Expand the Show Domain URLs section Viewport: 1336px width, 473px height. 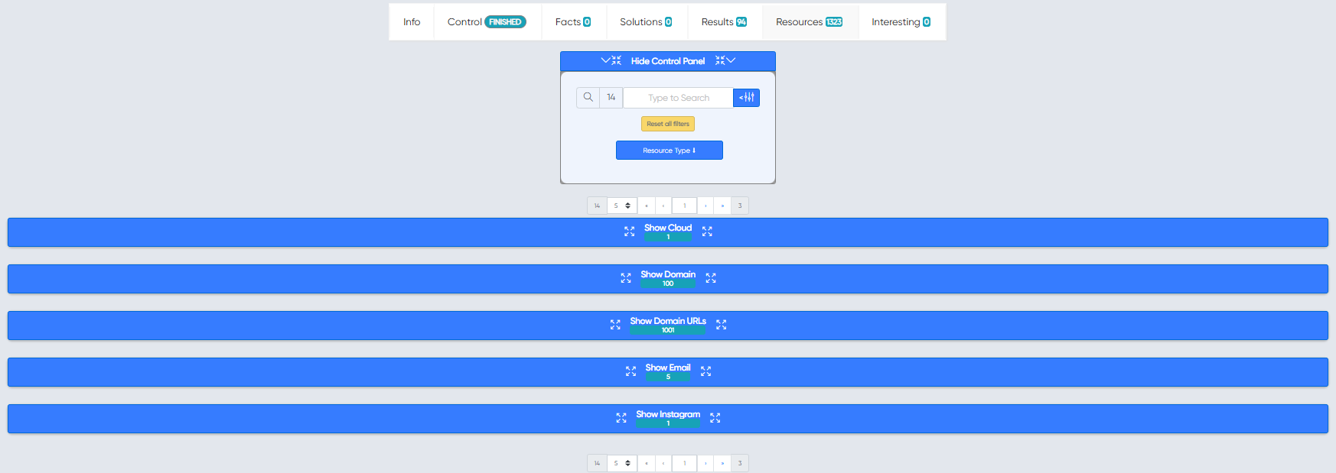coord(668,326)
